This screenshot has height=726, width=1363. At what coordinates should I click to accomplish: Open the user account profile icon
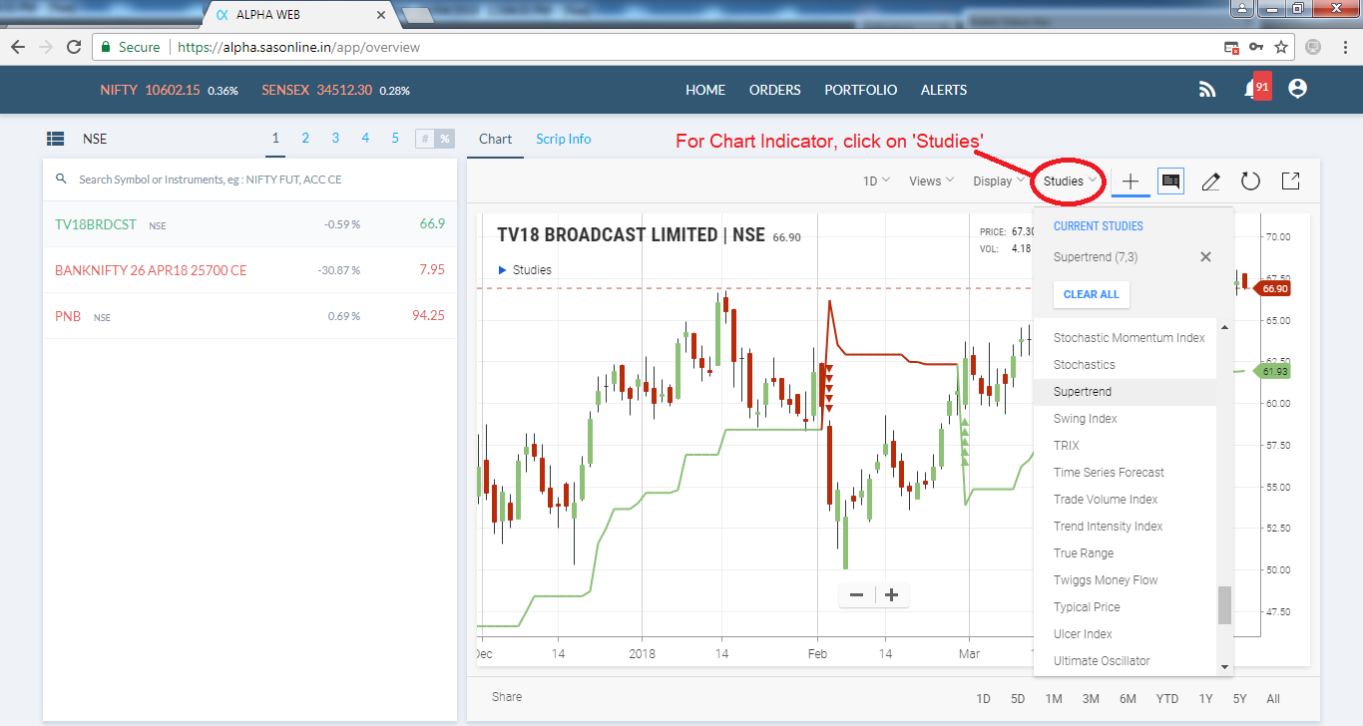pos(1297,89)
